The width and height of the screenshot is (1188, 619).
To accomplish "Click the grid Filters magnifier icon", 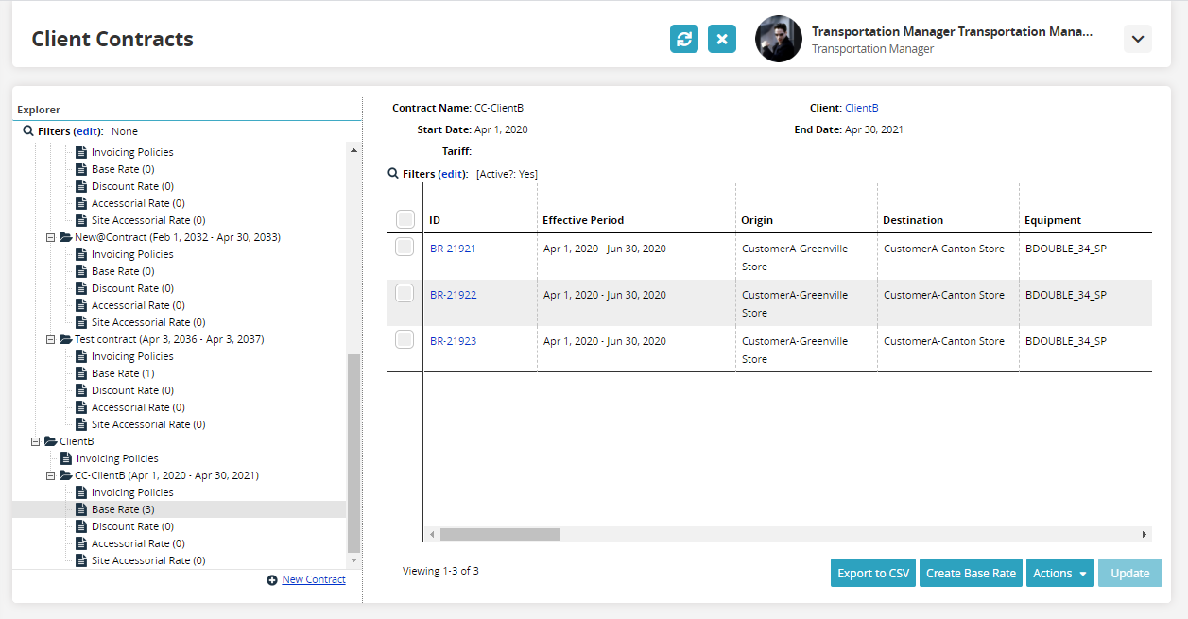I will pos(393,174).
